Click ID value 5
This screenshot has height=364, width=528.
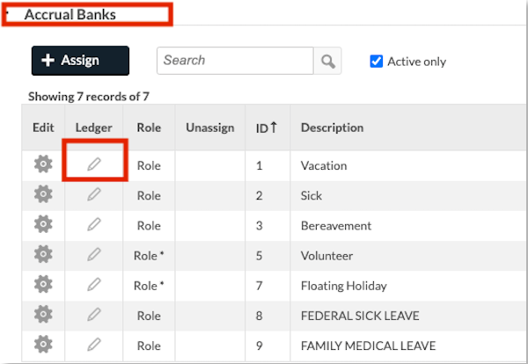pyautogui.click(x=259, y=256)
